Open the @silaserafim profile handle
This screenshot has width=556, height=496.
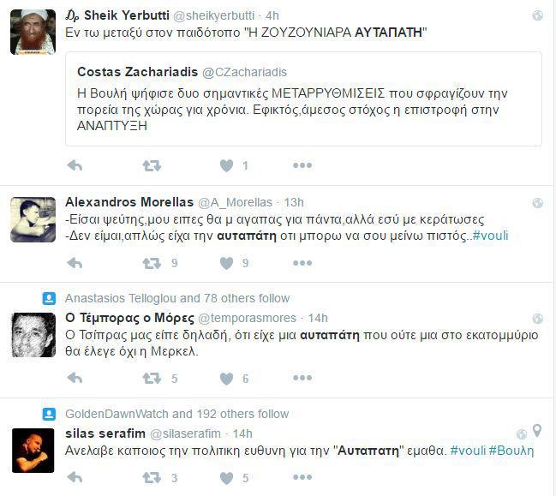[x=185, y=433]
